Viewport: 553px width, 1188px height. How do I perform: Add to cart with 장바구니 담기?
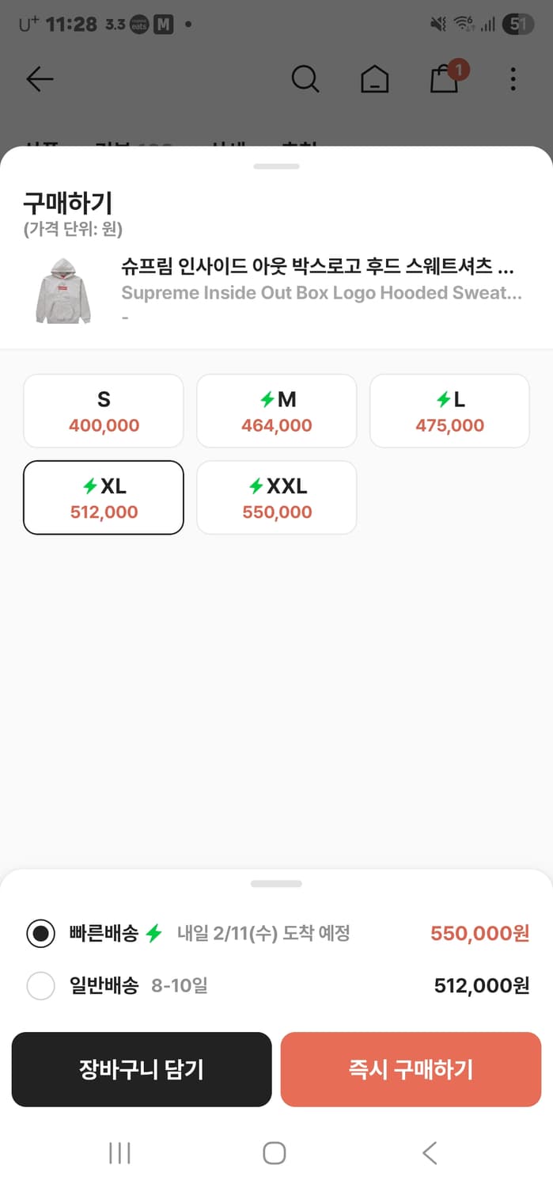click(x=142, y=1070)
